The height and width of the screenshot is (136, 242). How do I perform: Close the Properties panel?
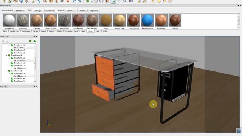37,87
